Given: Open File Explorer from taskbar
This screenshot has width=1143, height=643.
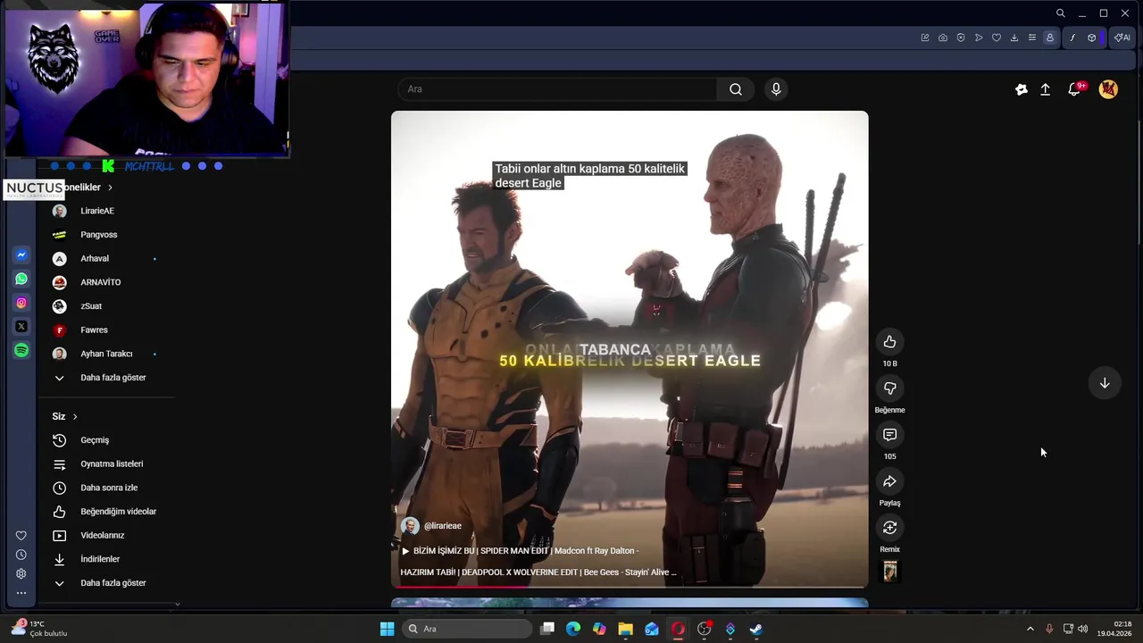Looking at the screenshot, I should click(x=625, y=629).
